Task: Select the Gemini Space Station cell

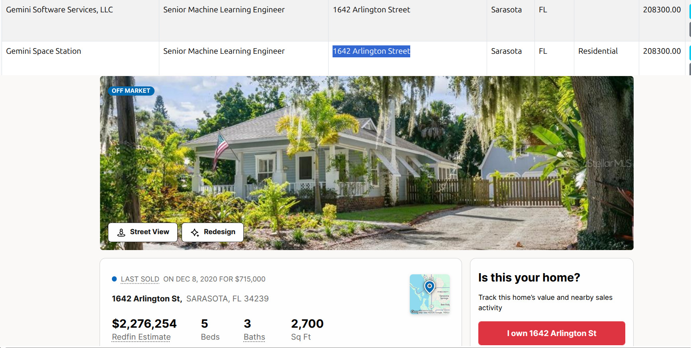Action: click(x=80, y=58)
